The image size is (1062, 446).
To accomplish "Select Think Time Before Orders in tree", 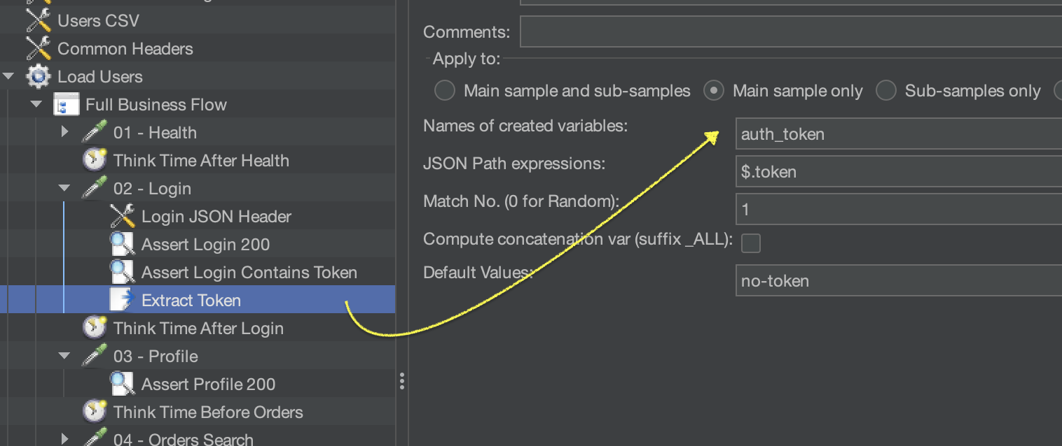I will [x=208, y=412].
